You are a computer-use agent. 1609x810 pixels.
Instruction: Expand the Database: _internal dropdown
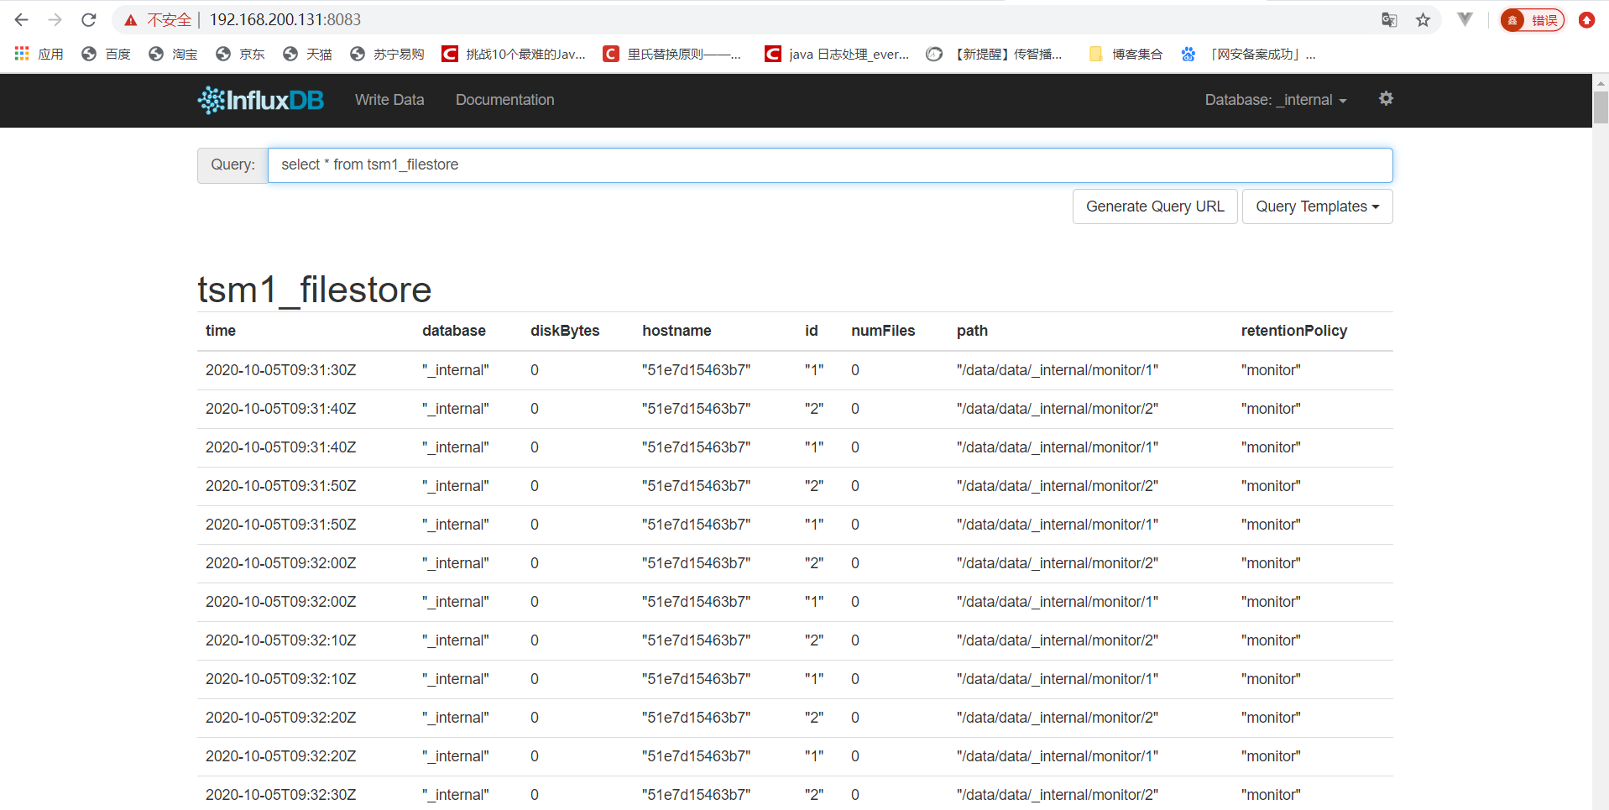coord(1275,100)
